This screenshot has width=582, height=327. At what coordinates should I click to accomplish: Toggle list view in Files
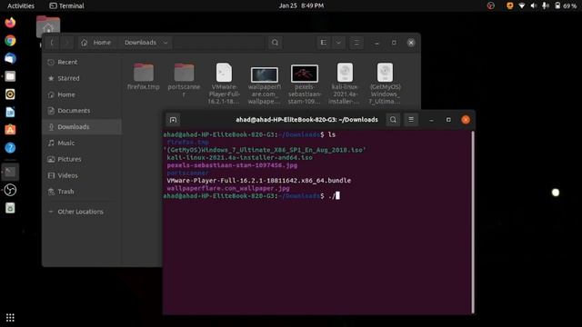(324, 43)
